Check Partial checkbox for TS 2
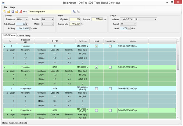 point(96,89)
